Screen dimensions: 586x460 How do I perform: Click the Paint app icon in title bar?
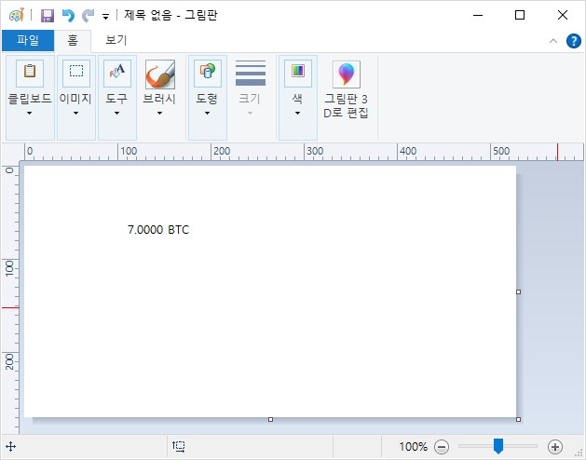click(x=17, y=15)
